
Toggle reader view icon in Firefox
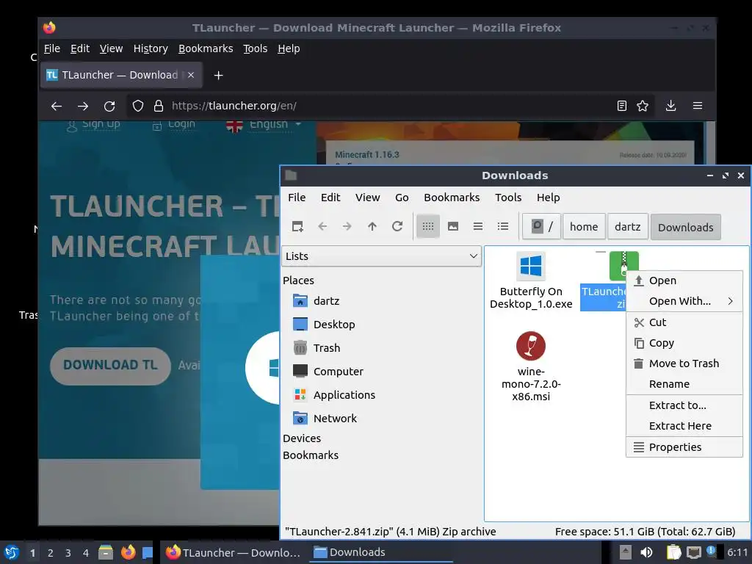[x=621, y=106]
